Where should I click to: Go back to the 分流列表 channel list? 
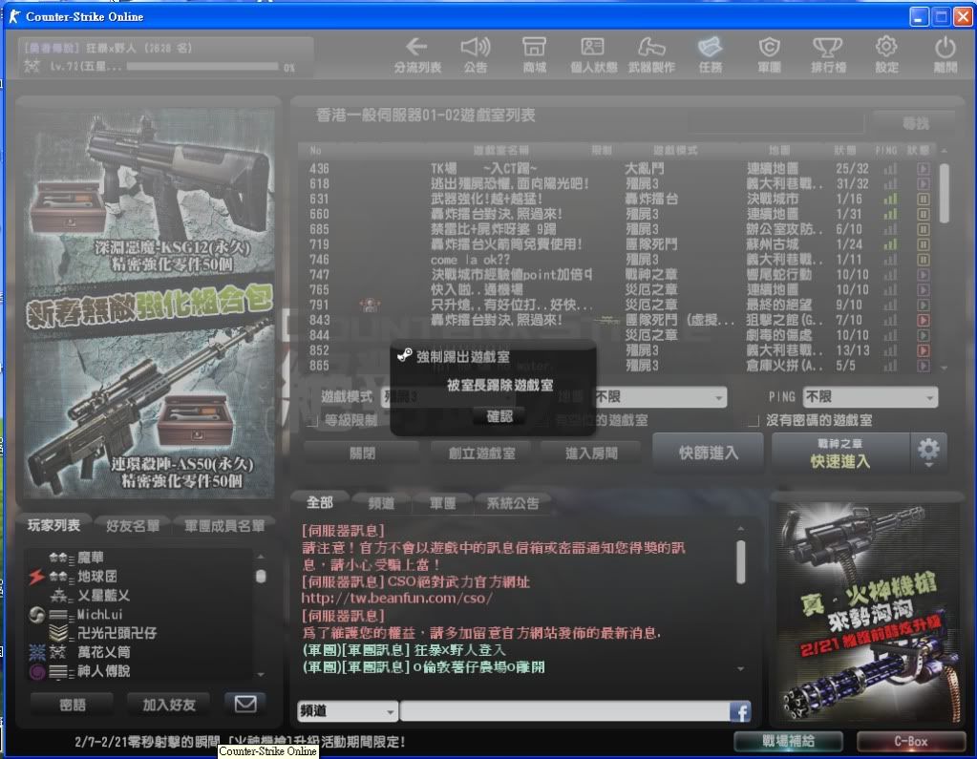[x=416, y=54]
